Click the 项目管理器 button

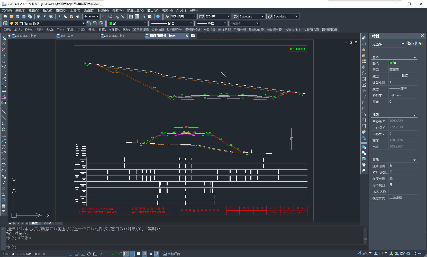tap(141, 30)
